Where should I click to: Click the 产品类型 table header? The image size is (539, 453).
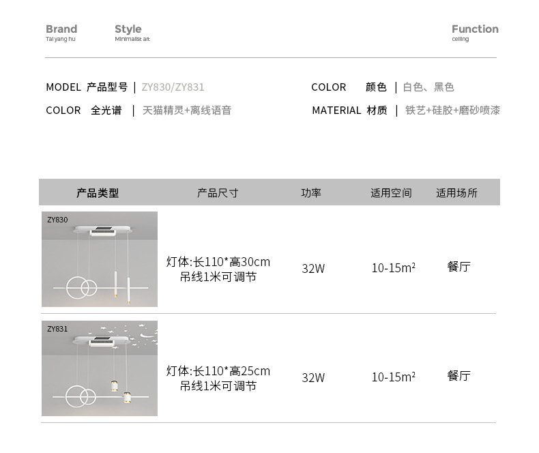(98, 193)
